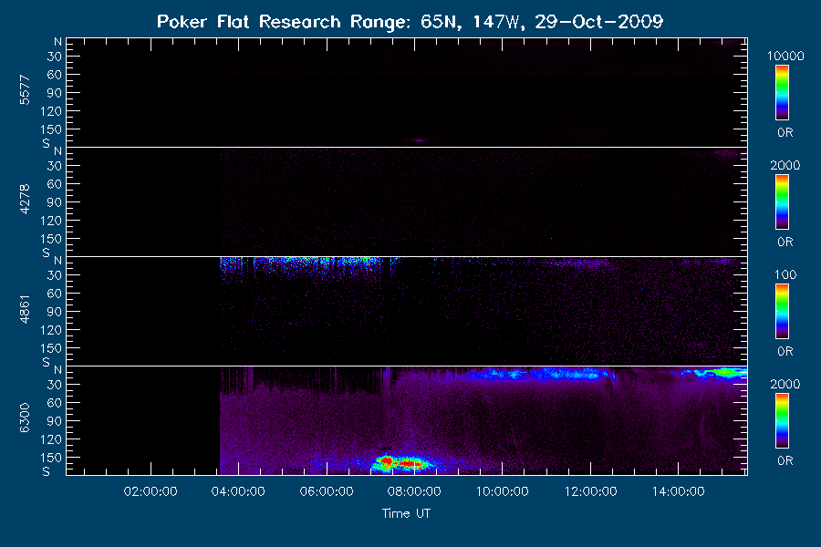Click the 30 tick label of the 4278 panel

point(55,166)
